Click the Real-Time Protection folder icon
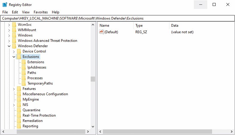The width and height of the screenshot is (235, 135). [x=19, y=115]
